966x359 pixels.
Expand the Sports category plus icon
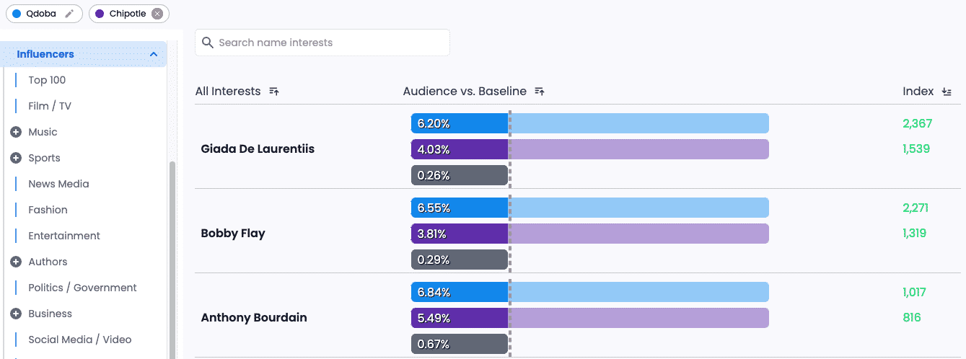tap(16, 158)
